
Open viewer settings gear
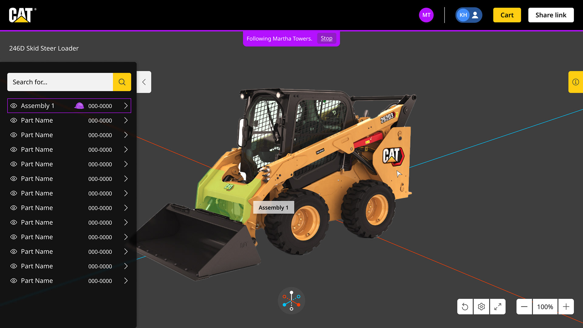point(481,307)
